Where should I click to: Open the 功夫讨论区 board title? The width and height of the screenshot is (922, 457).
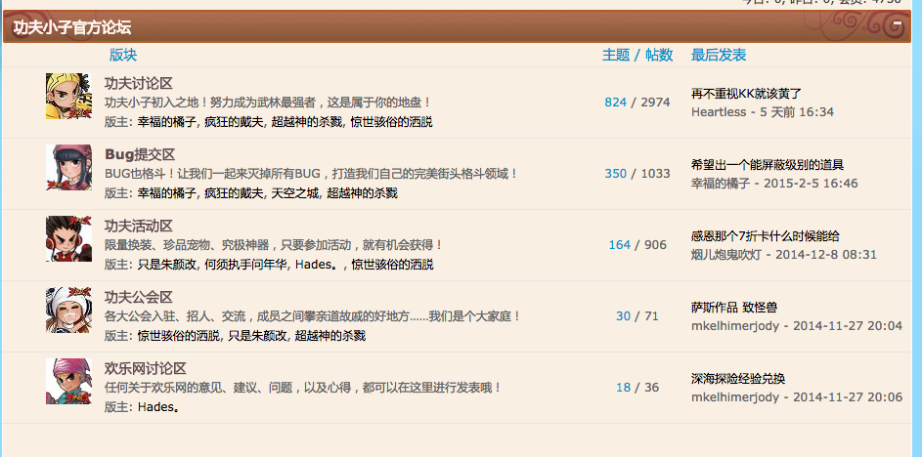tap(138, 83)
